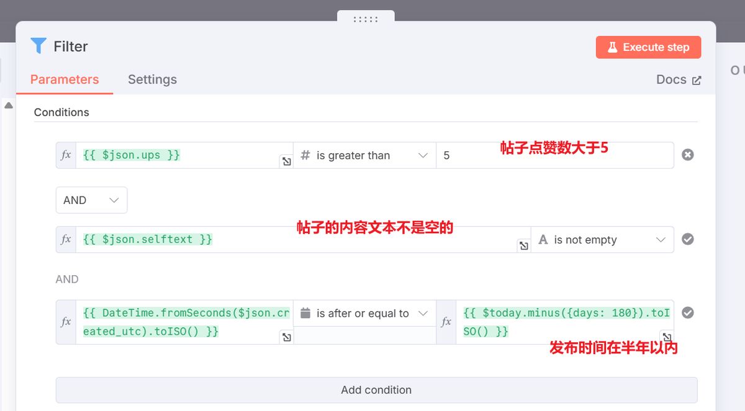Switch to the Settings tab
Image resolution: width=745 pixels, height=411 pixels.
[x=152, y=79]
